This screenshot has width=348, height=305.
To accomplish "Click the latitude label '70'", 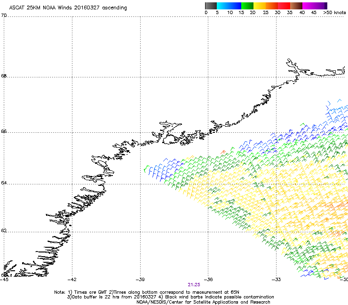I will (4, 15).
